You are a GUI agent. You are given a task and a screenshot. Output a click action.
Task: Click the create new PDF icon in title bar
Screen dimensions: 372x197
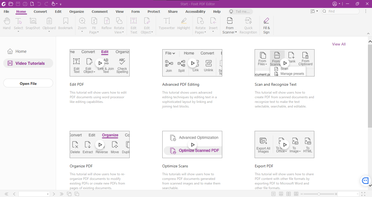pyautogui.click(x=32, y=4)
